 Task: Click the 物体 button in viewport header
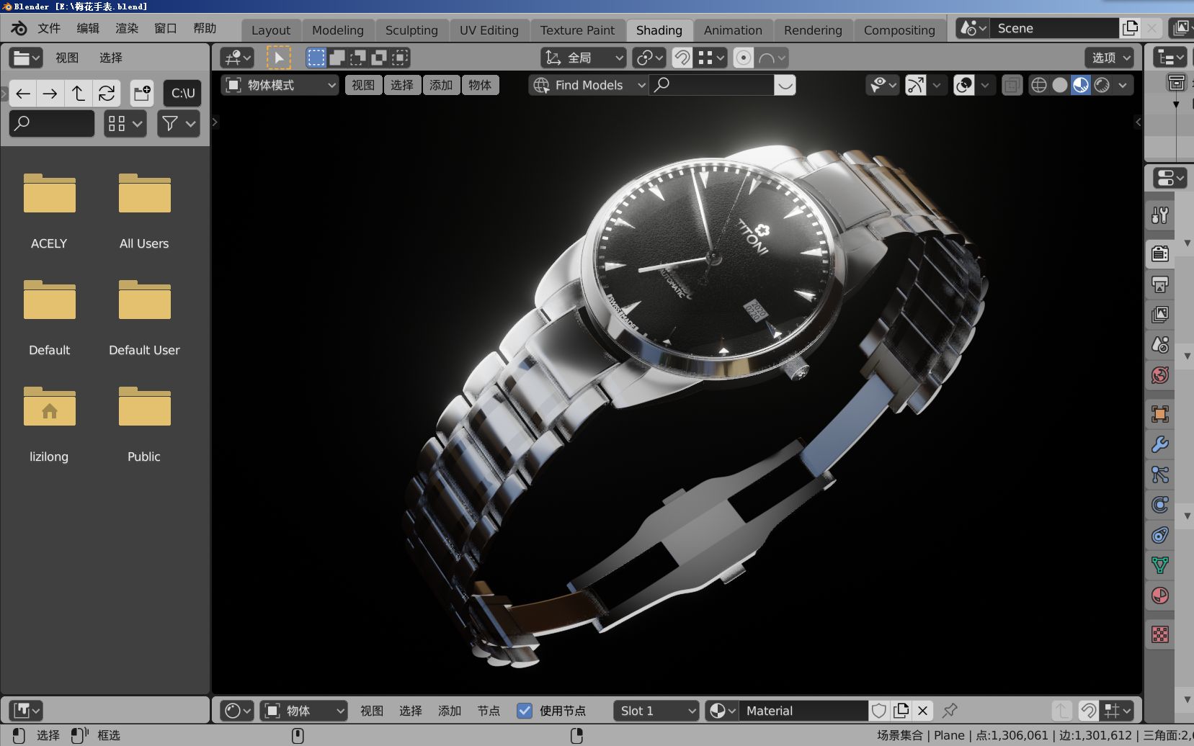pos(480,85)
